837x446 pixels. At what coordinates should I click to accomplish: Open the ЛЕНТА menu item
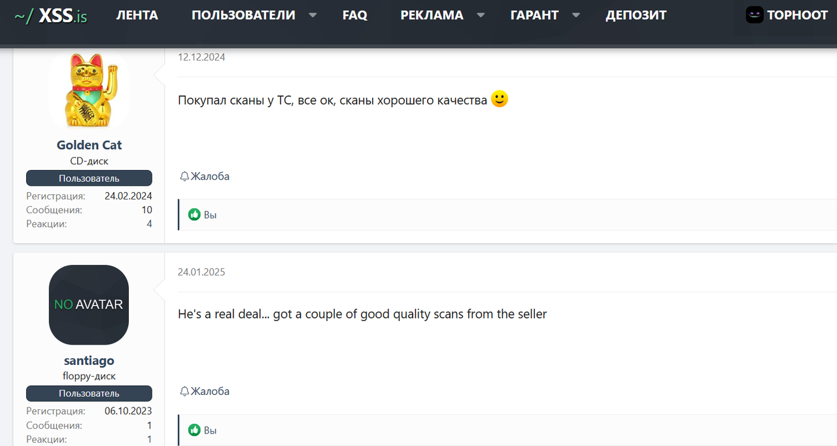click(137, 15)
